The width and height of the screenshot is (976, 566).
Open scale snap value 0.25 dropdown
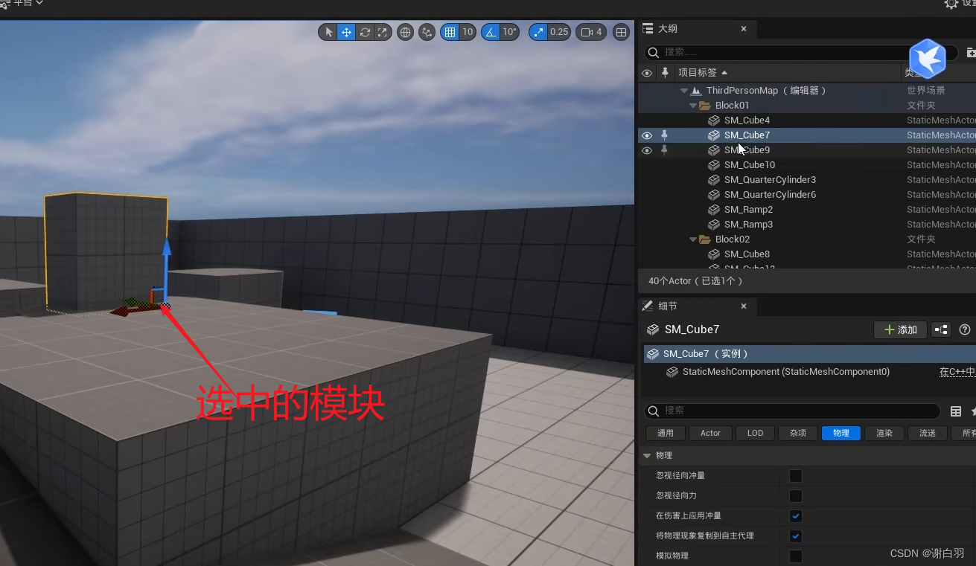[559, 32]
